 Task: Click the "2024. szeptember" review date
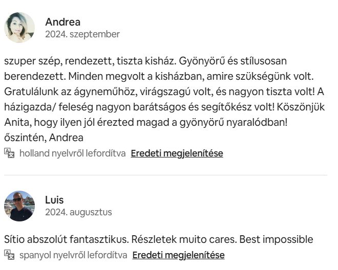[x=82, y=34]
